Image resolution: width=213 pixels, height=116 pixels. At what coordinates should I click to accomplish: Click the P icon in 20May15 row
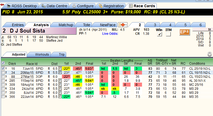tap(60, 72)
